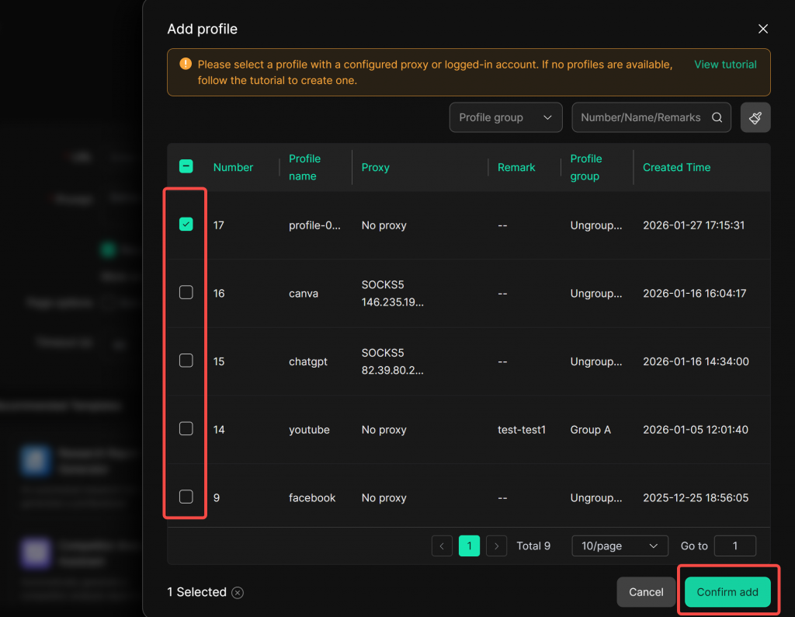Open the Profile group dropdown
Image resolution: width=795 pixels, height=617 pixels.
[505, 118]
